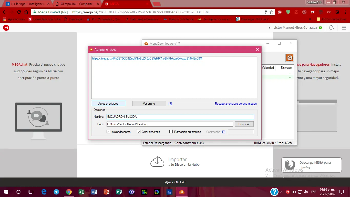Click the Examinar button
The height and width of the screenshot is (197, 350).
pyautogui.click(x=244, y=124)
